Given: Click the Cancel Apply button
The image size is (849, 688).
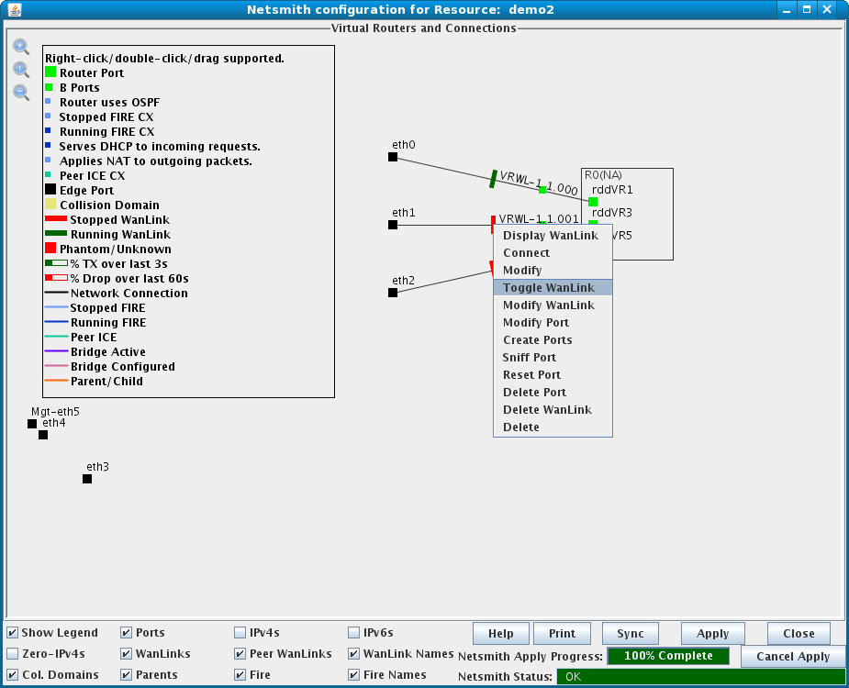Looking at the screenshot, I should tap(793, 657).
